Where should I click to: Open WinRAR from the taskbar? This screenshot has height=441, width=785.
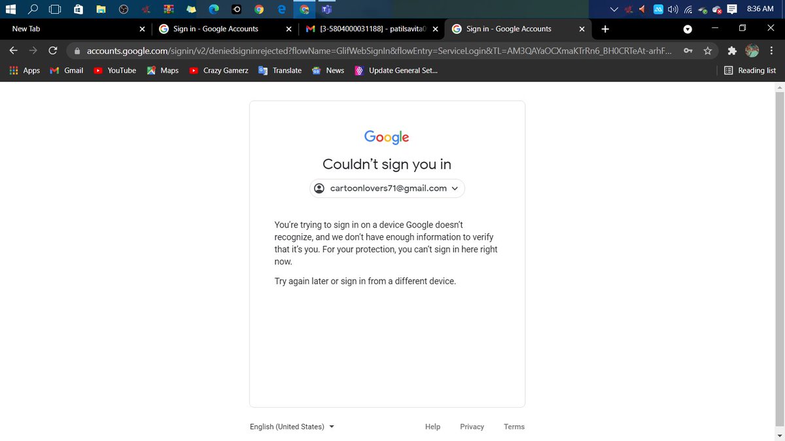click(169, 9)
